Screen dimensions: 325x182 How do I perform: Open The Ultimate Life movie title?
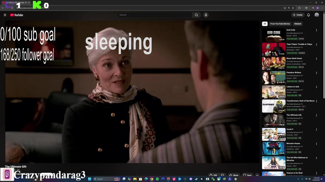294,115
